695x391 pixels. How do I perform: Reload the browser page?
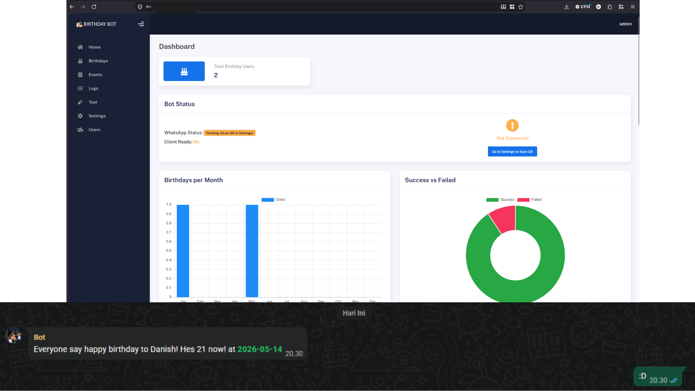tap(94, 7)
